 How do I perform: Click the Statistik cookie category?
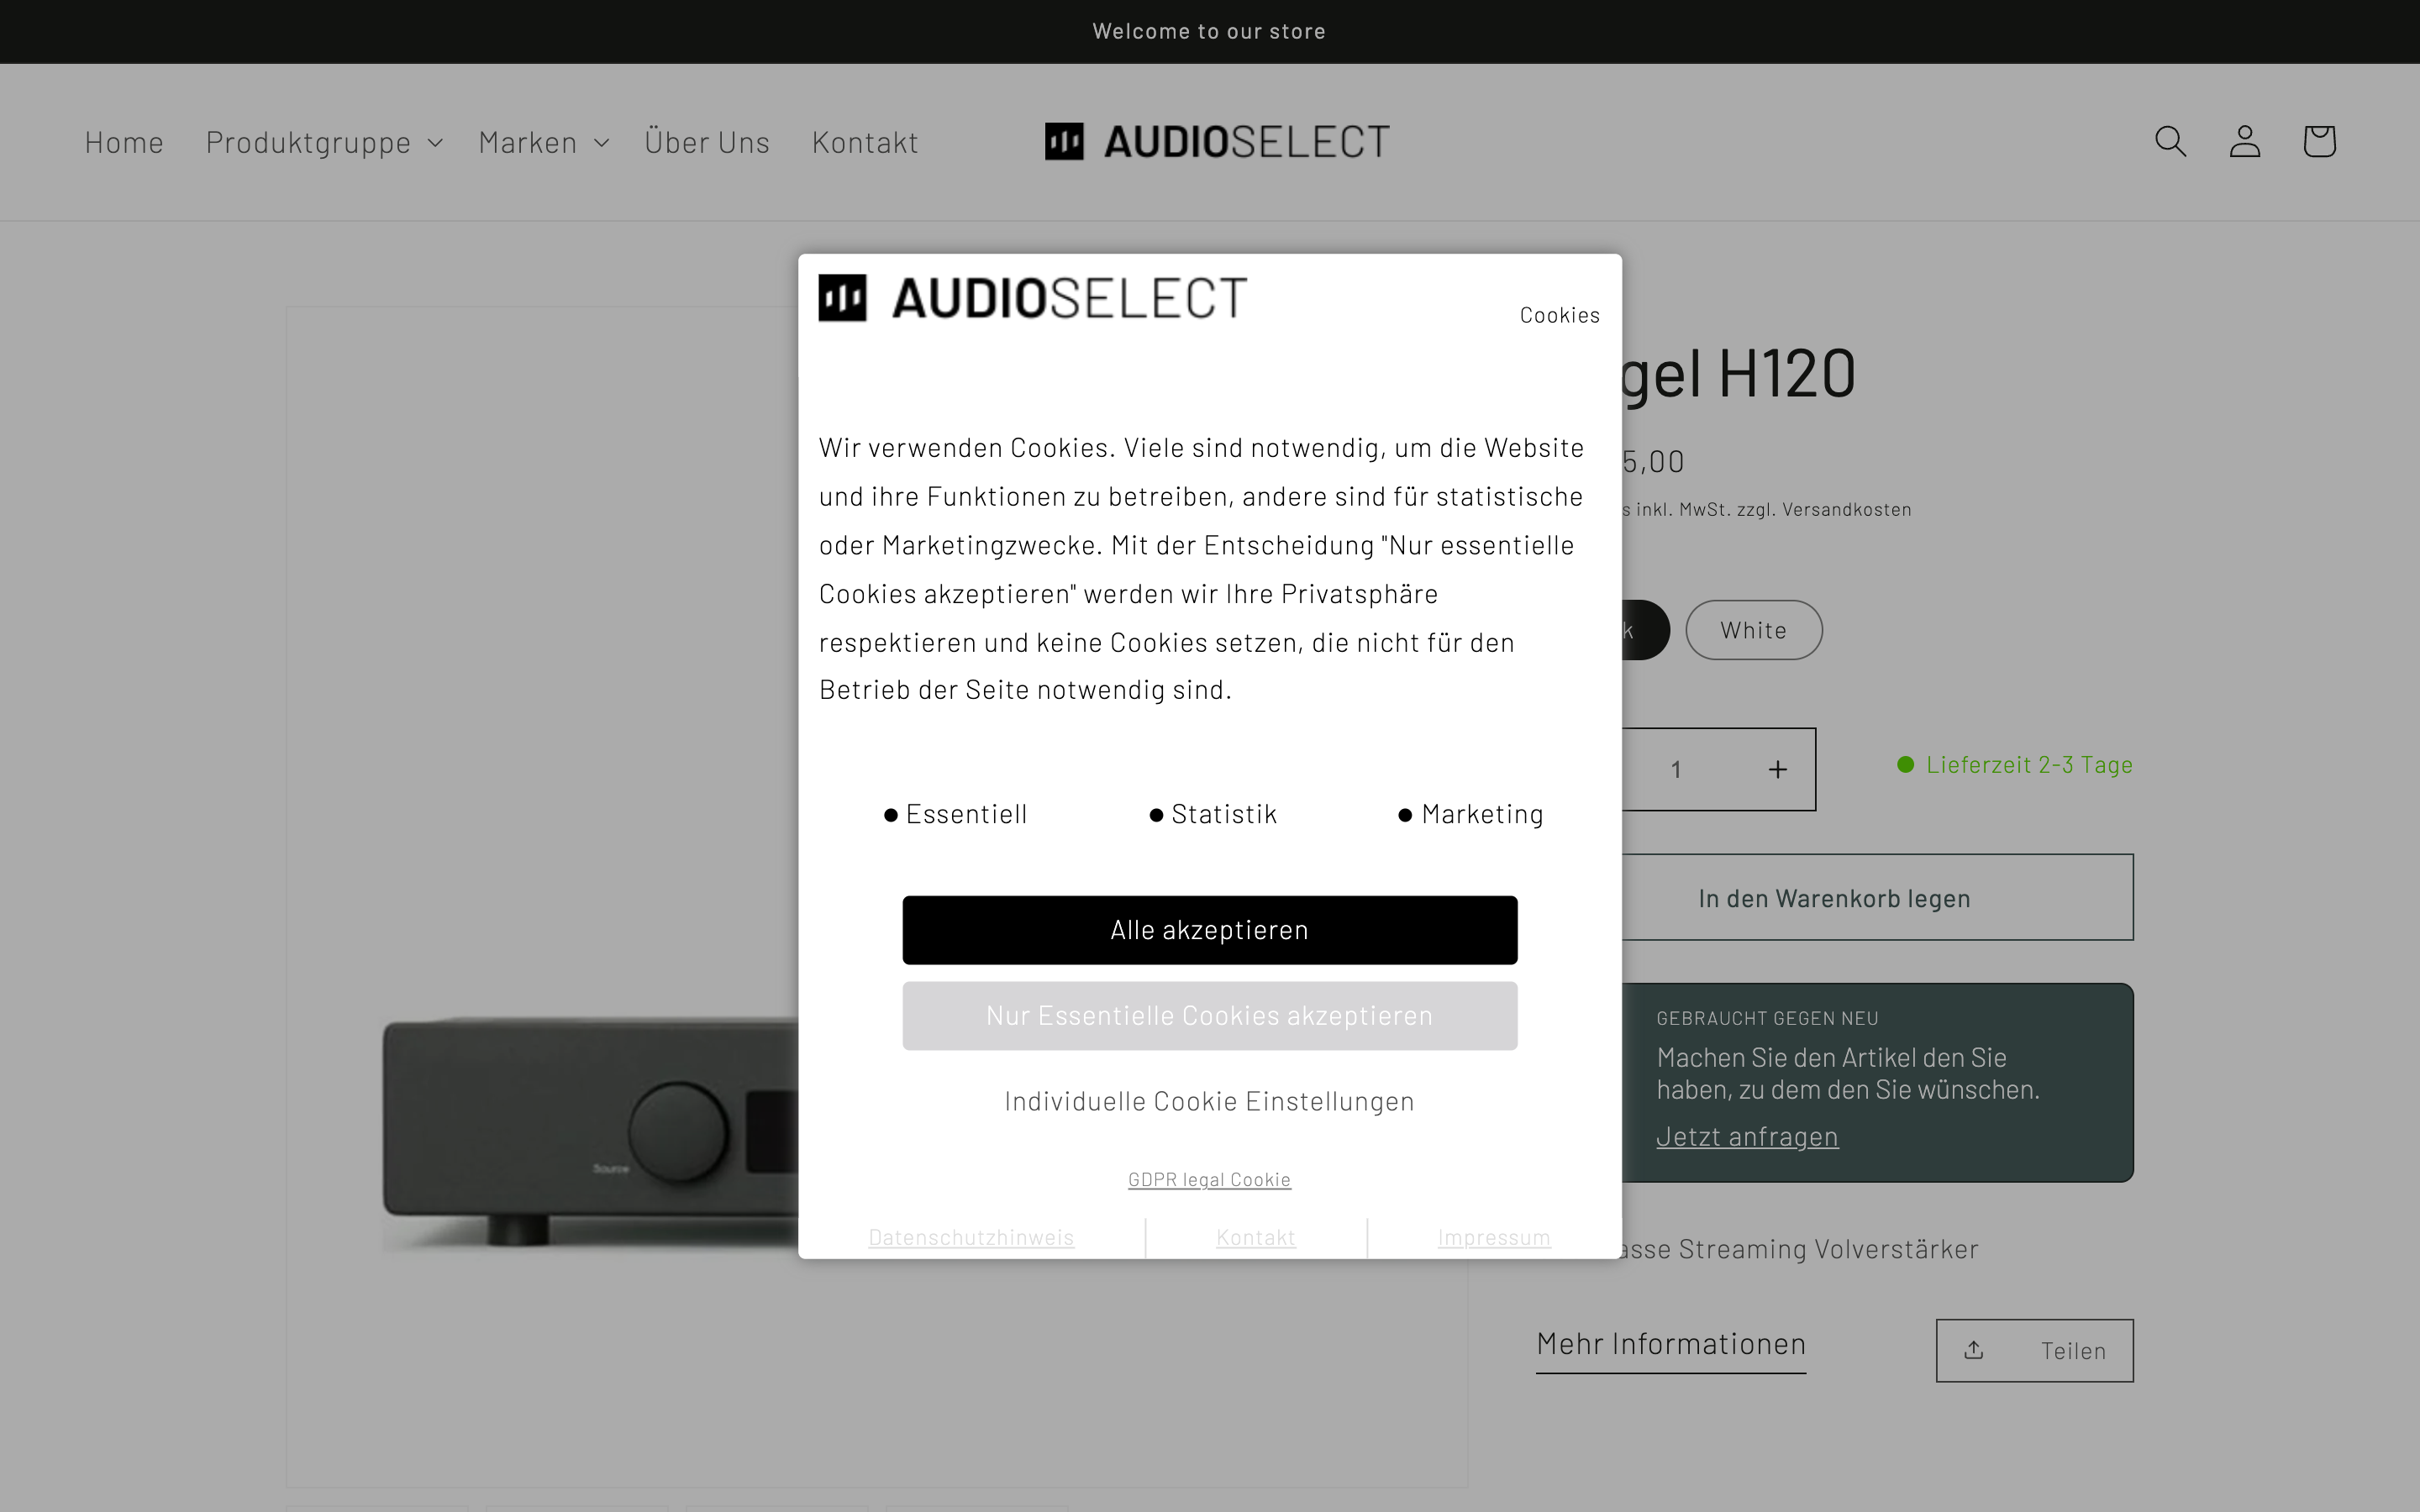1213,814
